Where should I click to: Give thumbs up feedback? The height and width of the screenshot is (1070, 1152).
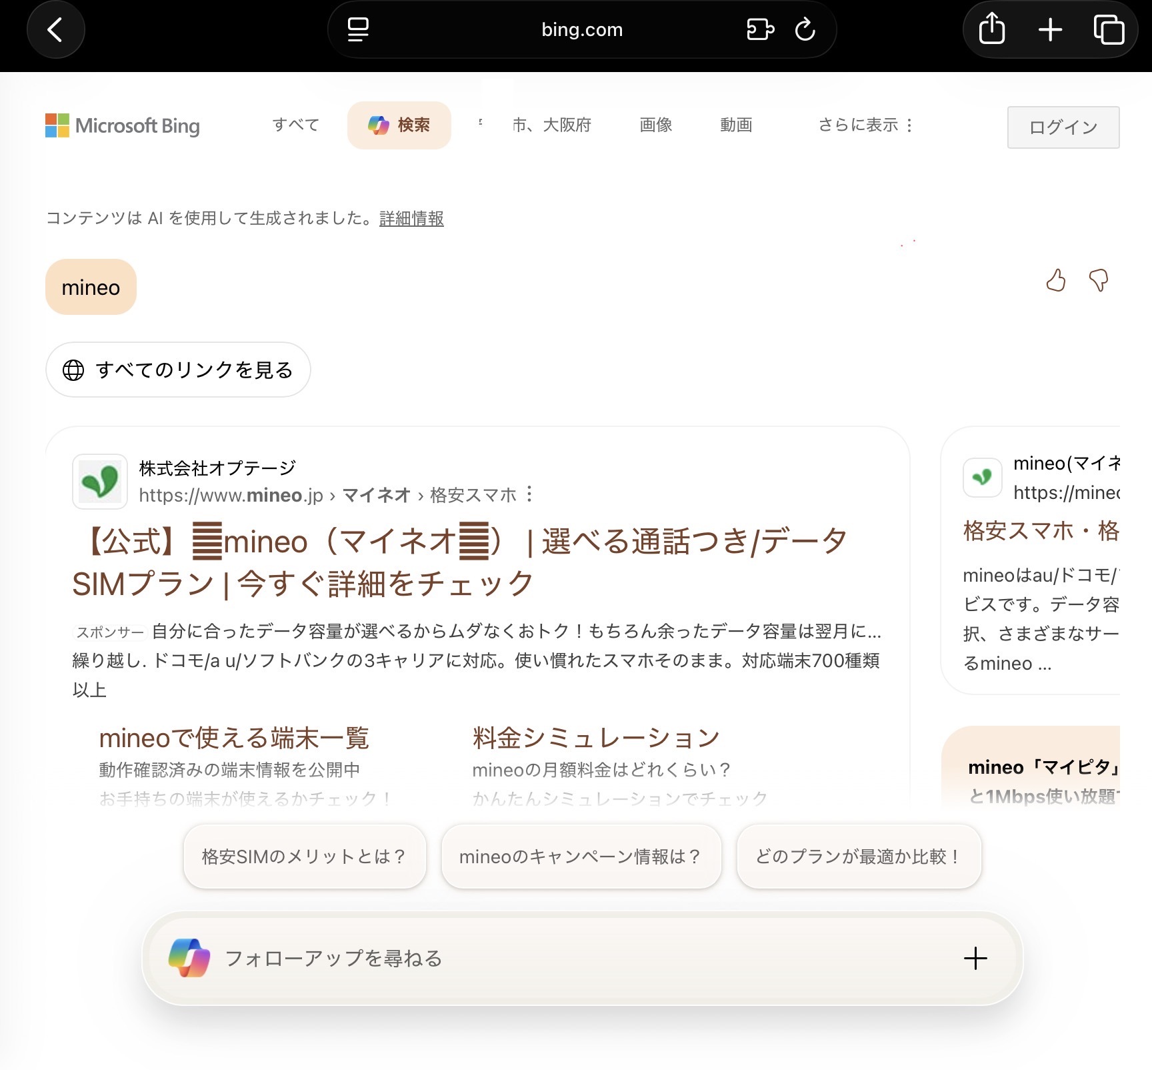click(x=1055, y=281)
